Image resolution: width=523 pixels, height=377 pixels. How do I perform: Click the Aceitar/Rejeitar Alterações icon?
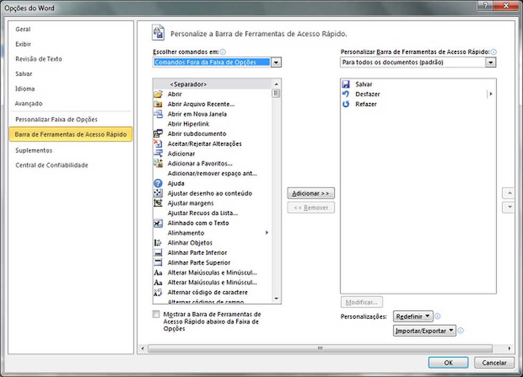point(158,144)
